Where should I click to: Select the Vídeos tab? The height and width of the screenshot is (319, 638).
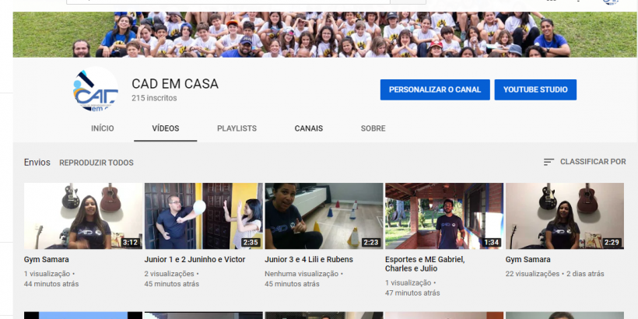click(165, 128)
